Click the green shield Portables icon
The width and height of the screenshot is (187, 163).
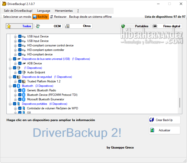(123, 26)
